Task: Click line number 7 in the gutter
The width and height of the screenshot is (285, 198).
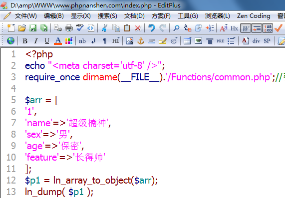Action: click(x=13, y=123)
